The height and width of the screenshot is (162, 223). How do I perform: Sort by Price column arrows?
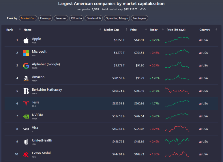(146, 30)
